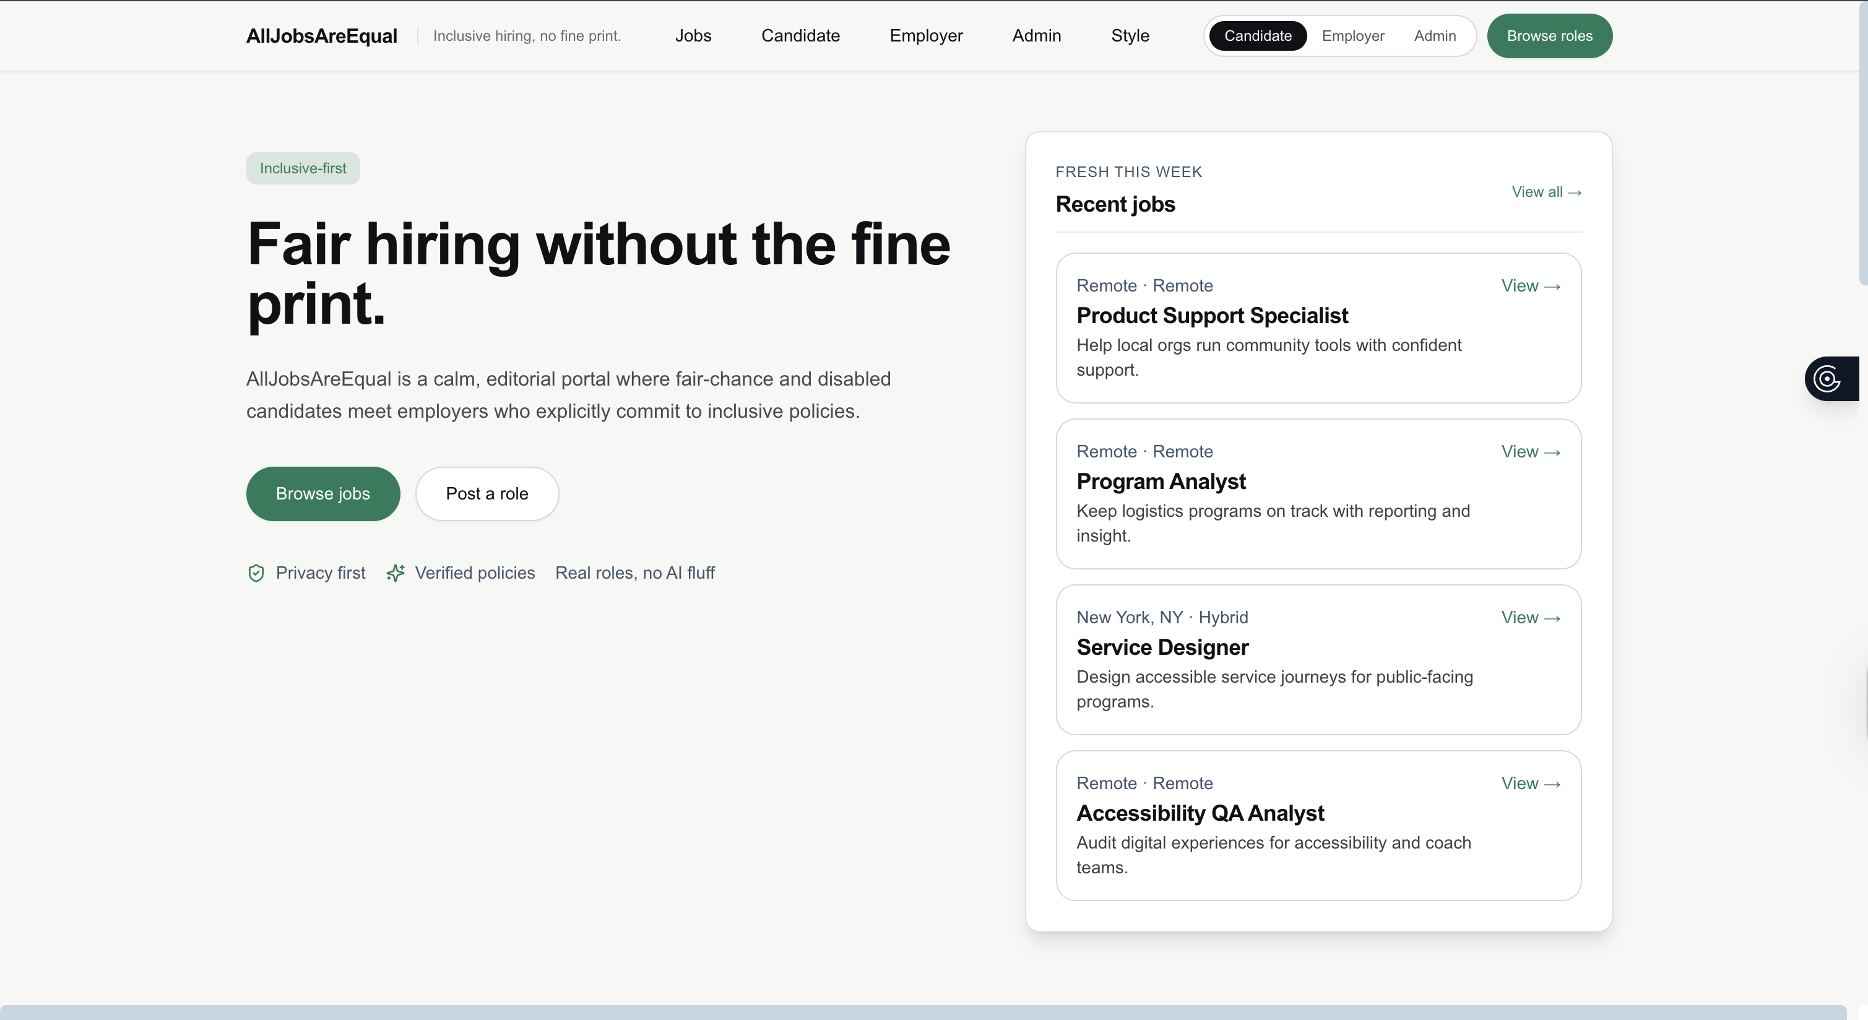Click the page vertical scrollbar
1868x1020 pixels.
pyautogui.click(x=1863, y=145)
